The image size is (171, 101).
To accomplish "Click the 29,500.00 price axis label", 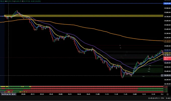I will click(x=167, y=25).
